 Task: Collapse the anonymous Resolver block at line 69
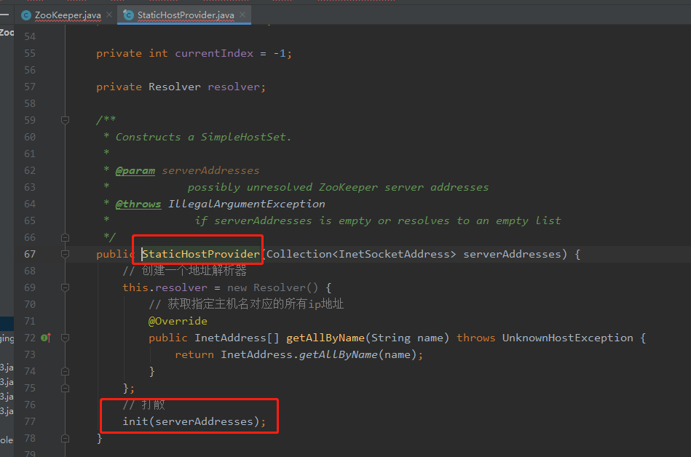pos(66,287)
